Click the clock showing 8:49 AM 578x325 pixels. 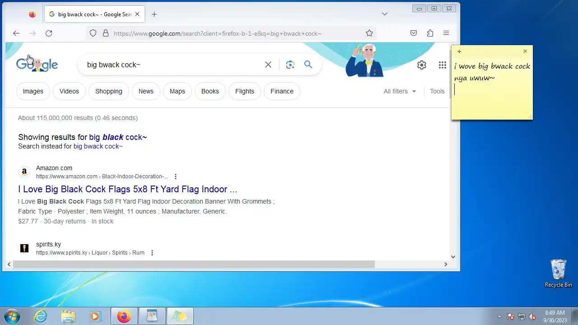coord(555,312)
